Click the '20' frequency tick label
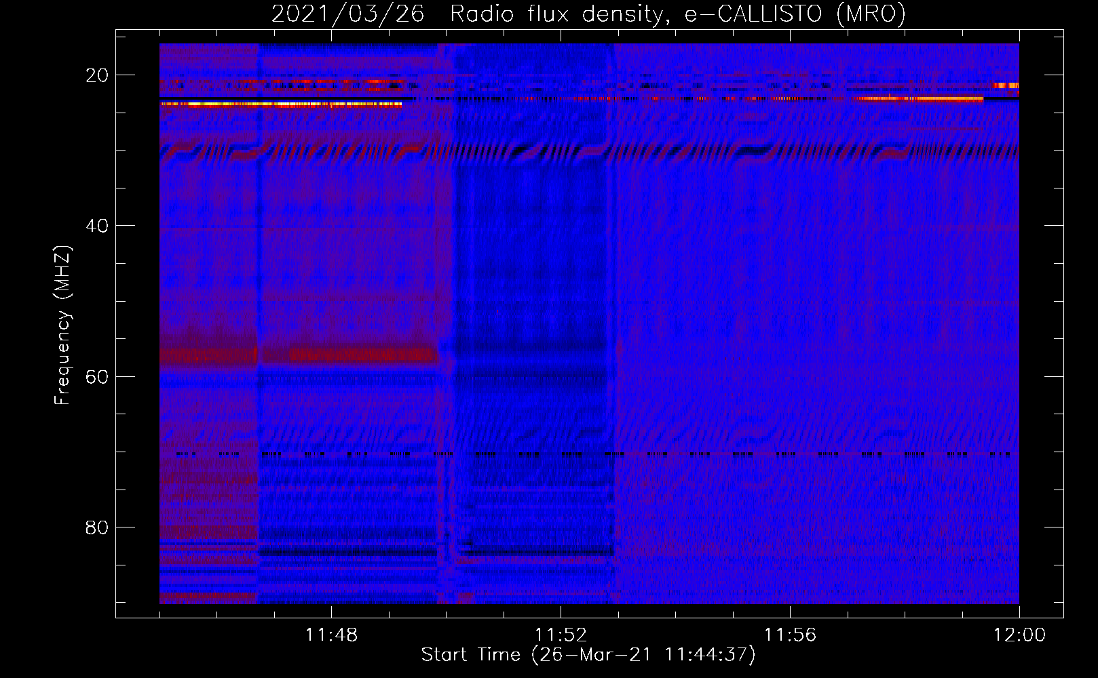Viewport: 1098px width, 678px height. (x=97, y=75)
